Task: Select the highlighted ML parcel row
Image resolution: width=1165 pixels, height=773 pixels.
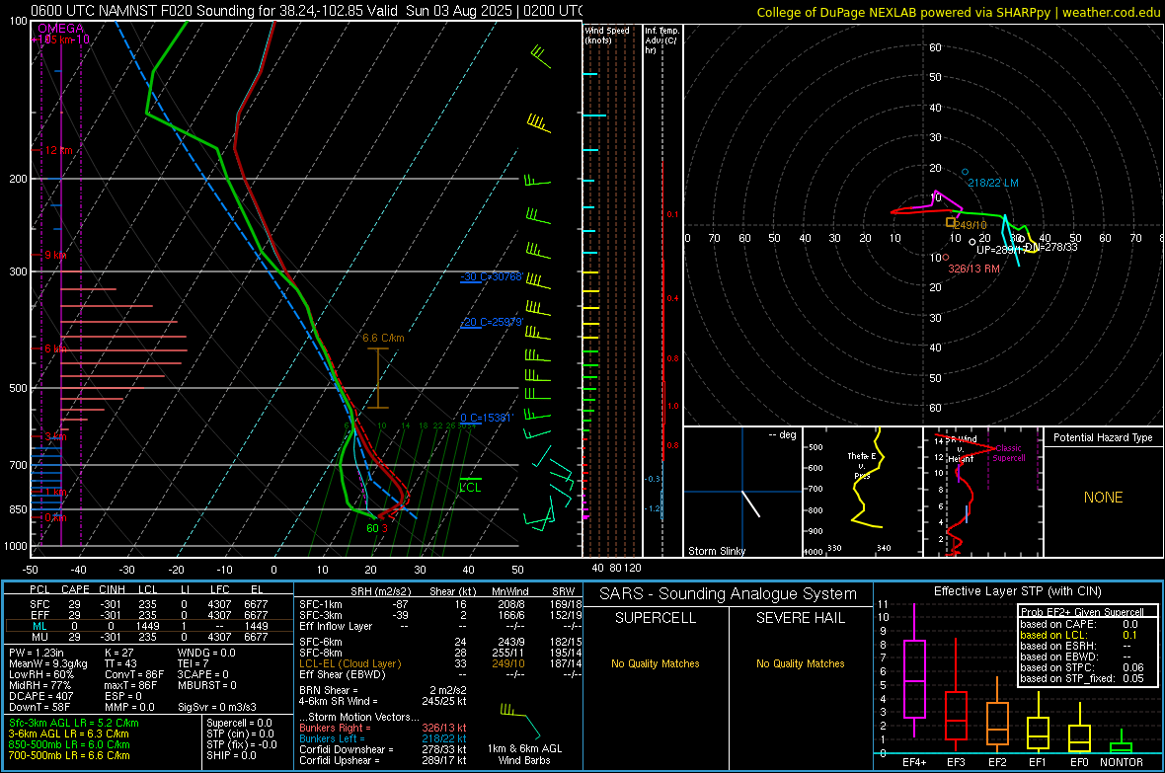Action: point(149,626)
